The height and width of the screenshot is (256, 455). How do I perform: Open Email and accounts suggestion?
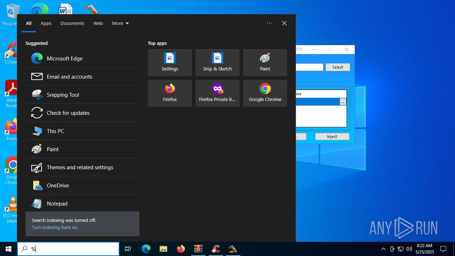click(82, 76)
